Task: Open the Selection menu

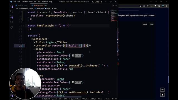Action: pos(25,2)
